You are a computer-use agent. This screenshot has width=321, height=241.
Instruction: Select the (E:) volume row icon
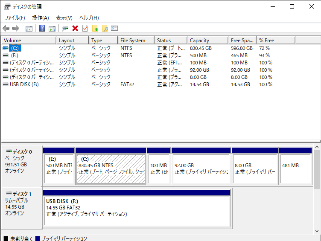[x=6, y=55]
